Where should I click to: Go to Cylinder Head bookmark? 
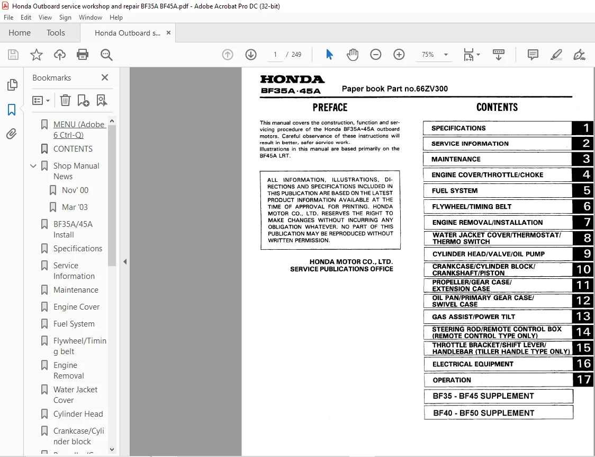click(x=78, y=414)
